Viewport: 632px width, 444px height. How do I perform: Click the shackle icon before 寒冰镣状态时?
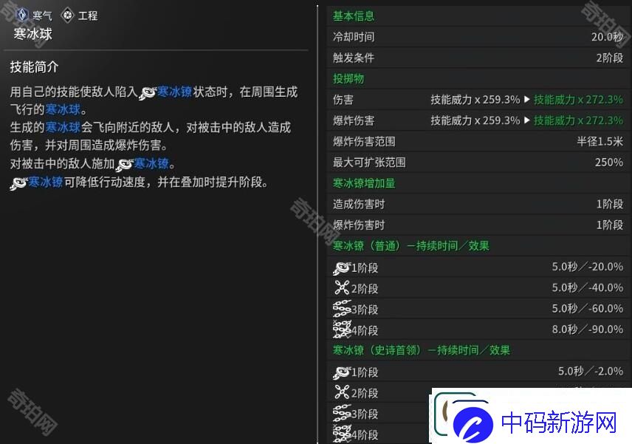(148, 93)
